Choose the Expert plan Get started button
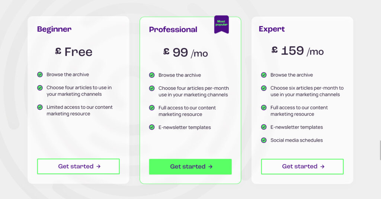Image resolution: width=381 pixels, height=199 pixels. click(x=302, y=167)
